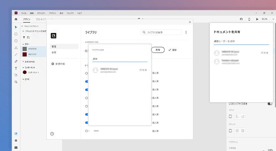Select the コンポーネント 1 circle thumbnail
The image size is (276, 151).
(24, 72)
